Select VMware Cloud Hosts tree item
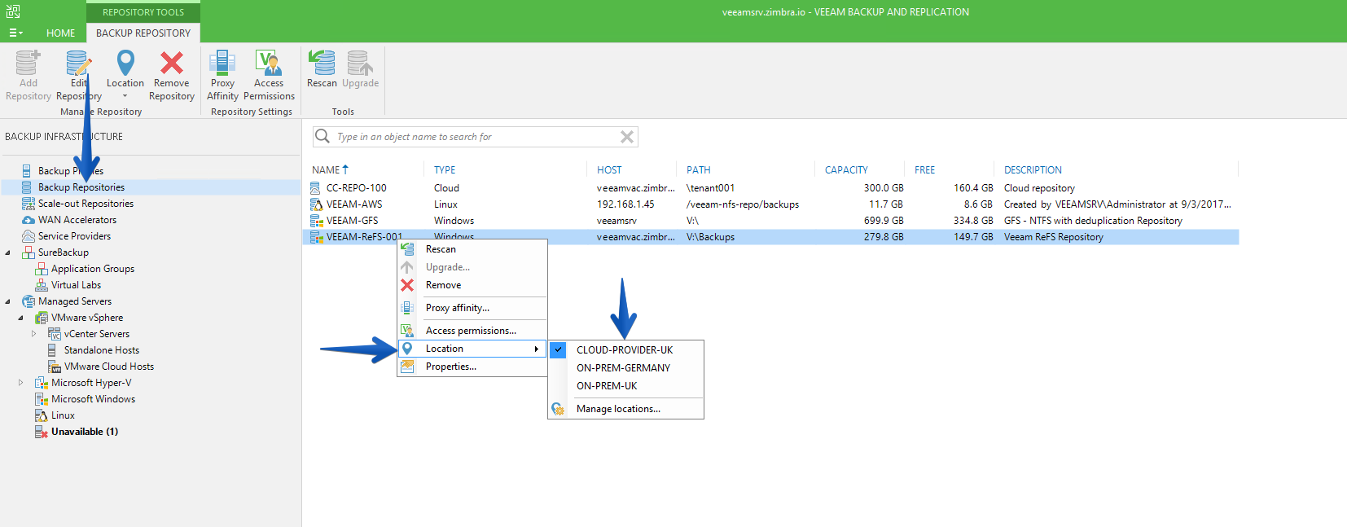This screenshot has height=527, width=1347. [x=109, y=367]
